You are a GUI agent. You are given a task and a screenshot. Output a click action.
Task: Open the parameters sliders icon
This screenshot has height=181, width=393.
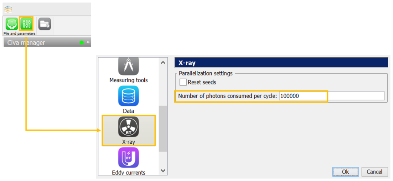(26, 24)
